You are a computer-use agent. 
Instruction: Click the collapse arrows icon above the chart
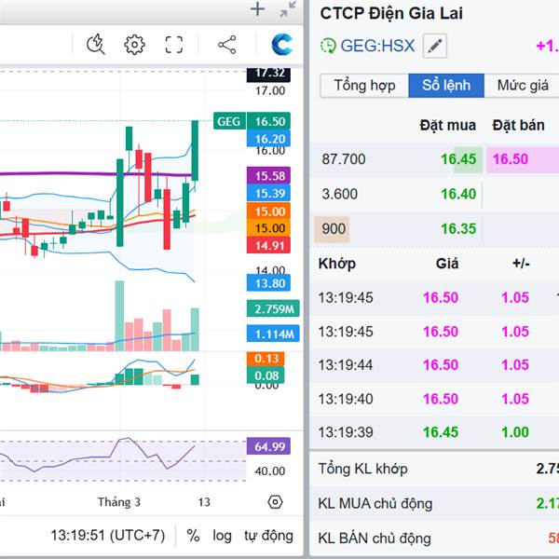click(x=288, y=9)
